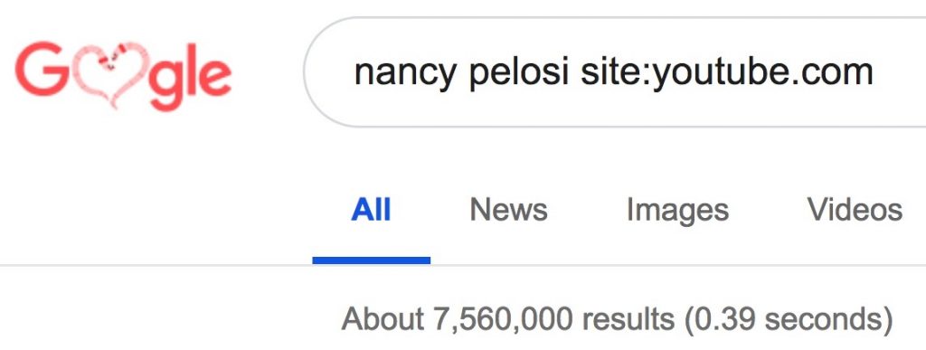Click the "(0.39 seconds)" timing text
The height and width of the screenshot is (350, 926).
(789, 319)
